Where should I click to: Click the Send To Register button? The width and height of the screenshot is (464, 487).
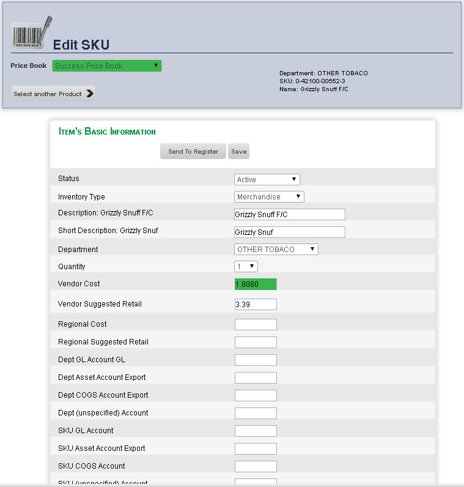pyautogui.click(x=193, y=151)
